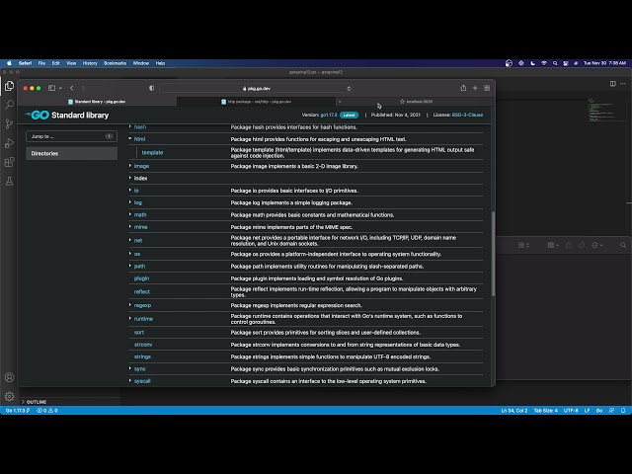Click the Latest version badge
The height and width of the screenshot is (474, 632).
pyautogui.click(x=349, y=115)
